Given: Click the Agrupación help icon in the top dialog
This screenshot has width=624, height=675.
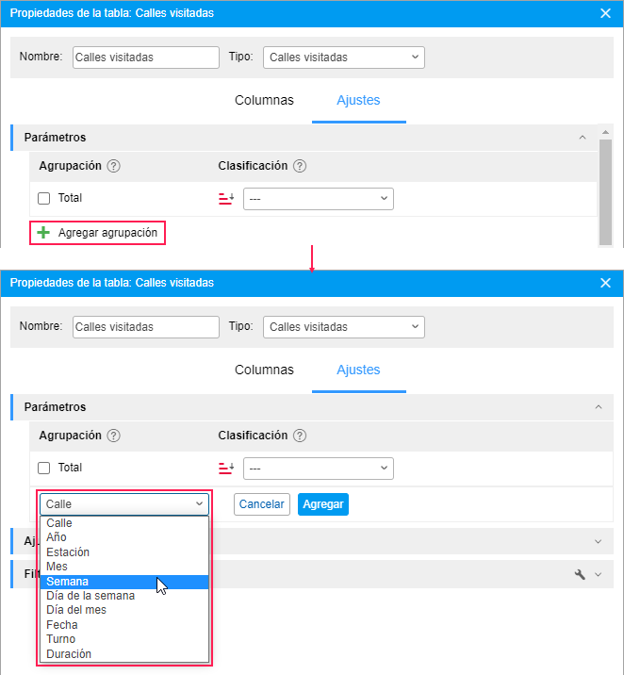Looking at the screenshot, I should (x=114, y=166).
